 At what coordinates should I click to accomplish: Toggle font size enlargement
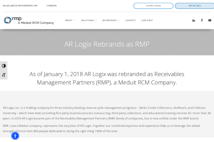(x=4, y=75)
